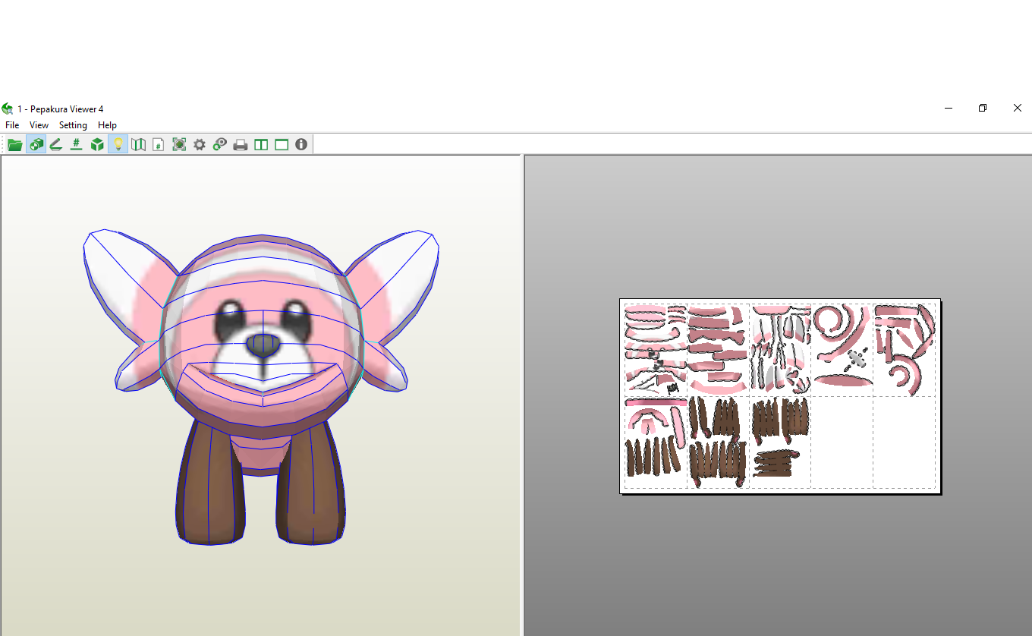1032x636 pixels.
Task: Open the Help menu
Action: [x=107, y=125]
